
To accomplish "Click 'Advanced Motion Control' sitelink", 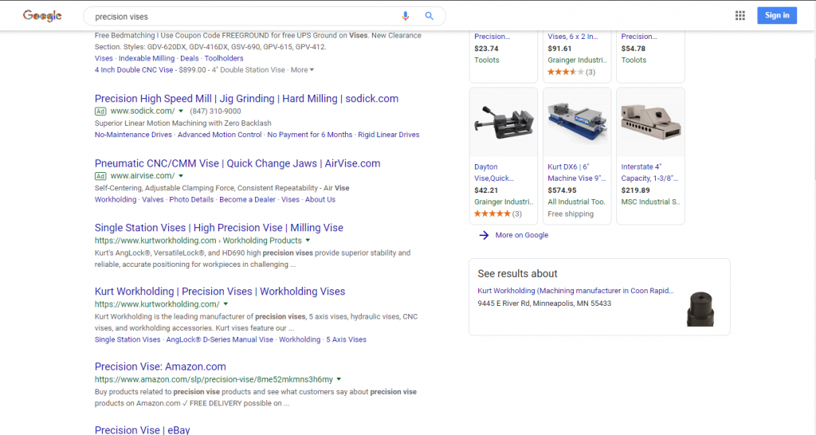I will click(x=220, y=135).
